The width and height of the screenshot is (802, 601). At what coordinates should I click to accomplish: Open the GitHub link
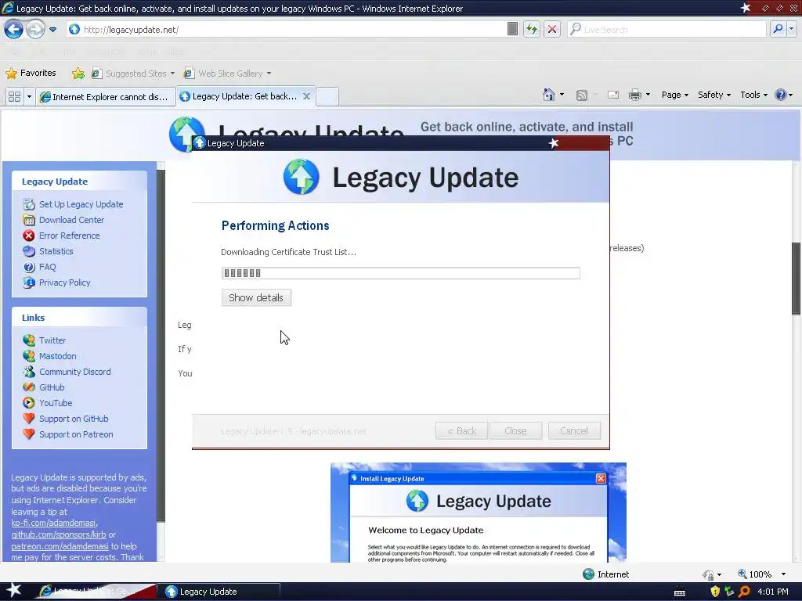[x=52, y=387]
